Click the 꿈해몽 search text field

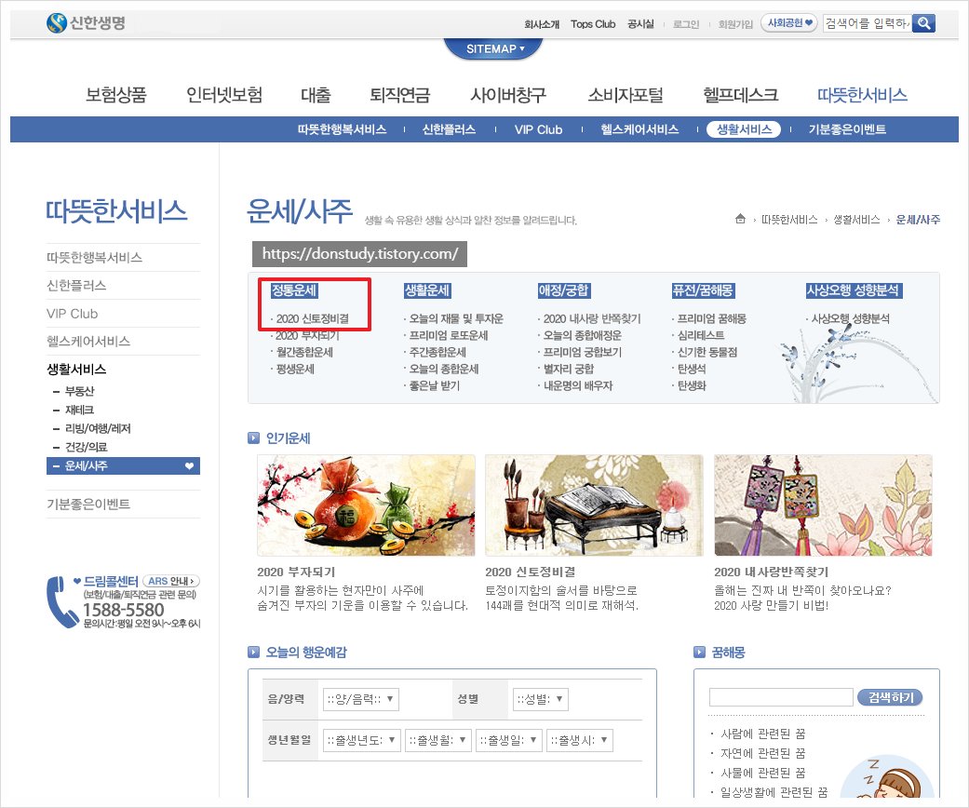[781, 697]
